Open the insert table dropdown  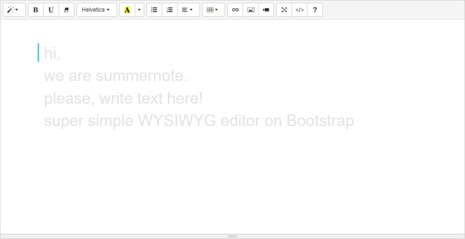pos(213,10)
